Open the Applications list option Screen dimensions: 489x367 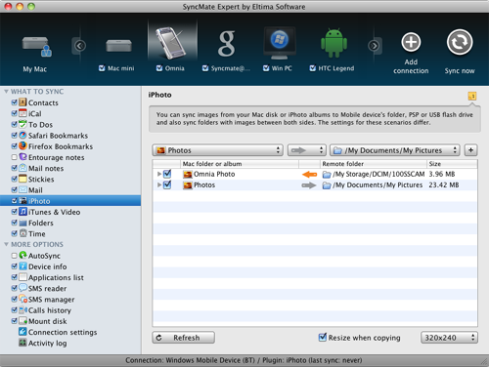56,277
